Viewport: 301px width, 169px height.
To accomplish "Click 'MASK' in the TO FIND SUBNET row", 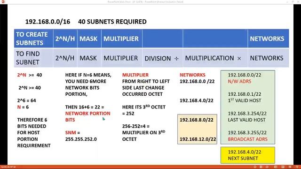I will point(88,58).
